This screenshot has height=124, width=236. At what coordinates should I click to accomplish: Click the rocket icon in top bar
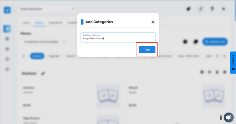point(189,9)
